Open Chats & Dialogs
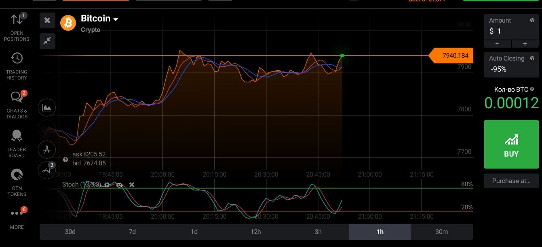Screen dimensions: 542x247 (x=17, y=105)
